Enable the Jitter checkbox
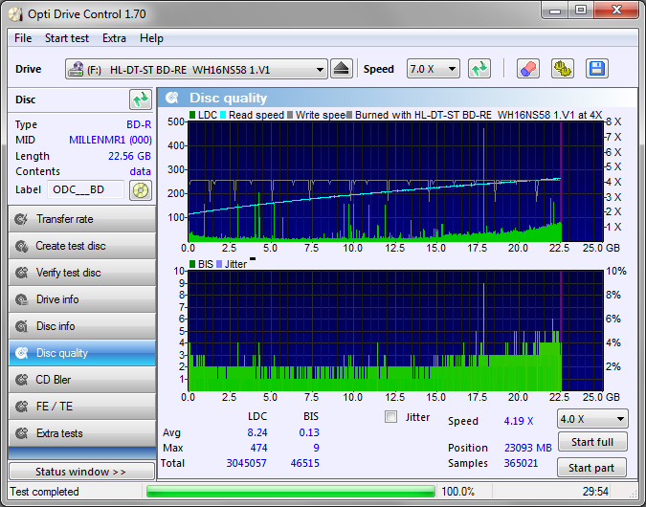This screenshot has height=507, width=646. pyautogui.click(x=390, y=417)
